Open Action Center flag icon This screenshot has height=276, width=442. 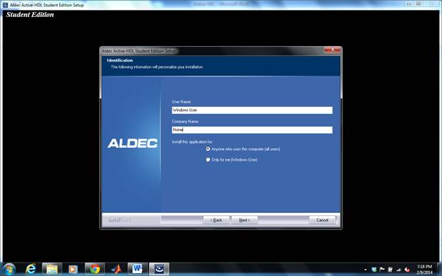point(382,270)
